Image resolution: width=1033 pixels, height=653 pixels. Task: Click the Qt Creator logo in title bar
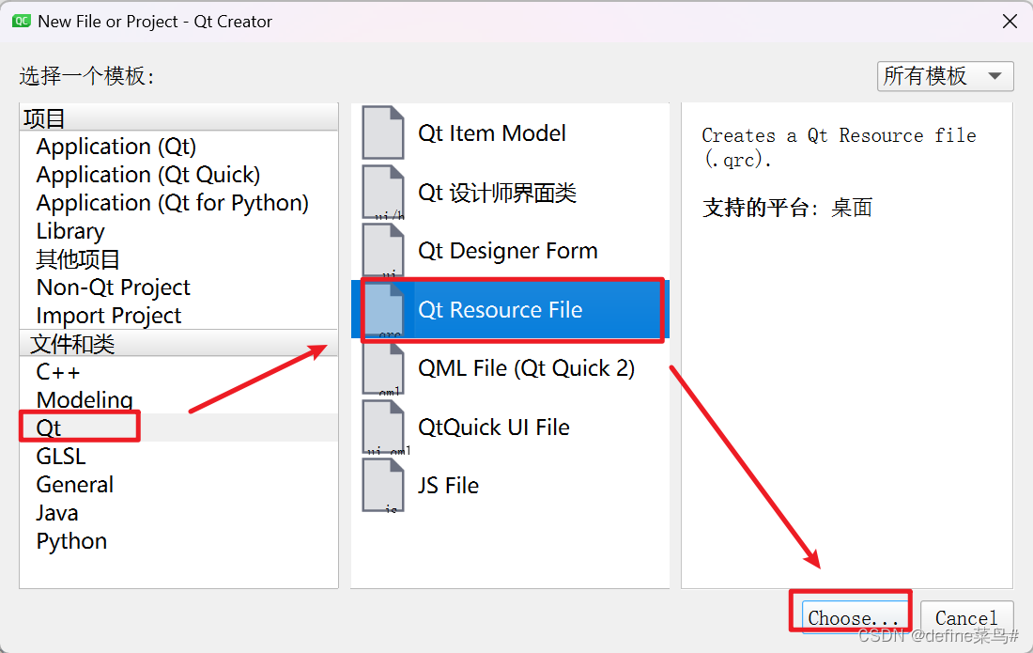[21, 21]
